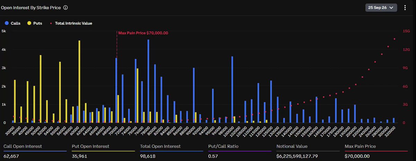
Task: Click the Max Pain Price $70,000.00 chart label
Action: coord(143,33)
